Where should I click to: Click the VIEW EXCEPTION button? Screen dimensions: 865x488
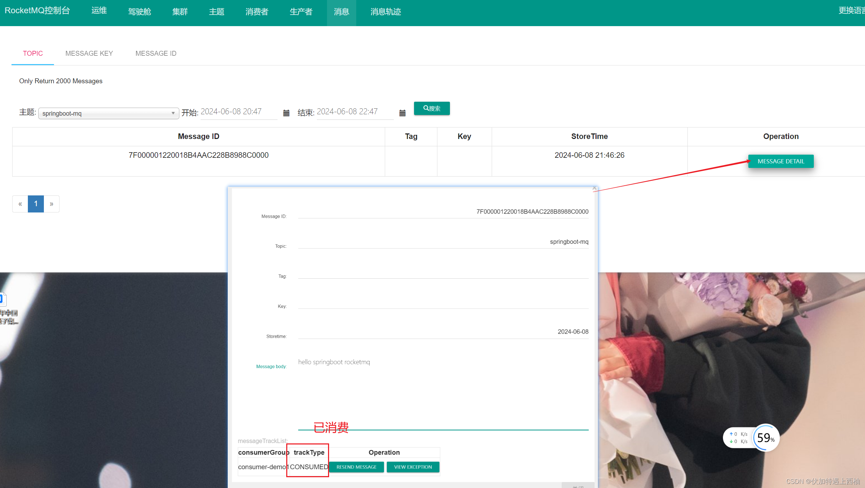pyautogui.click(x=413, y=467)
